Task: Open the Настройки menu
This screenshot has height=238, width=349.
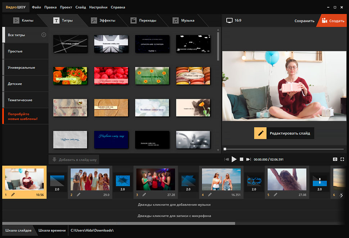Action: (x=98, y=7)
